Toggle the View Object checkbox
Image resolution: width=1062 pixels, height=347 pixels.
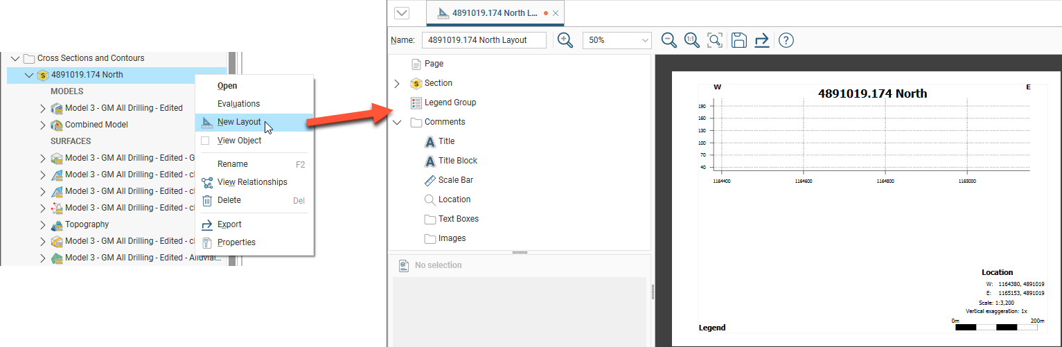click(205, 141)
